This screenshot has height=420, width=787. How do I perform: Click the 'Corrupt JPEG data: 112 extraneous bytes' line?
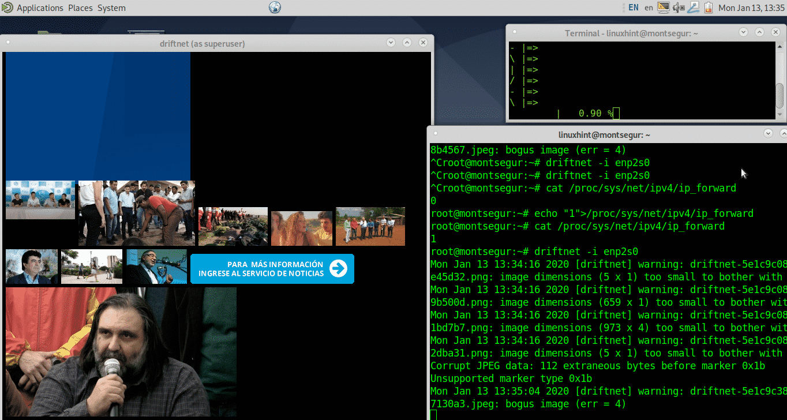[x=598, y=366]
